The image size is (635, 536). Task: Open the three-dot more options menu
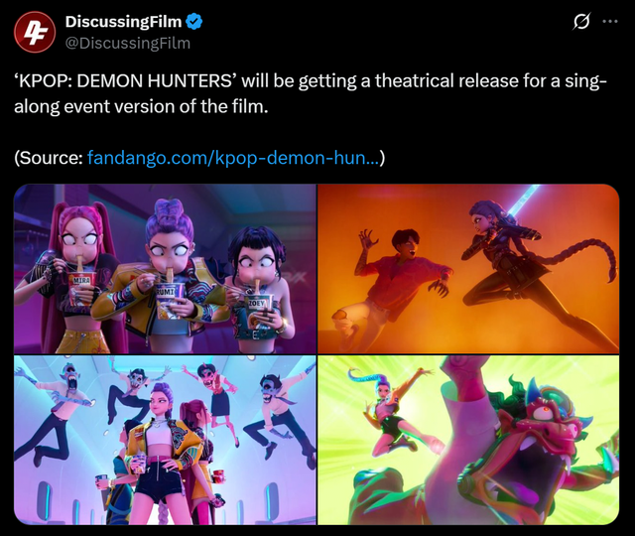(x=610, y=22)
